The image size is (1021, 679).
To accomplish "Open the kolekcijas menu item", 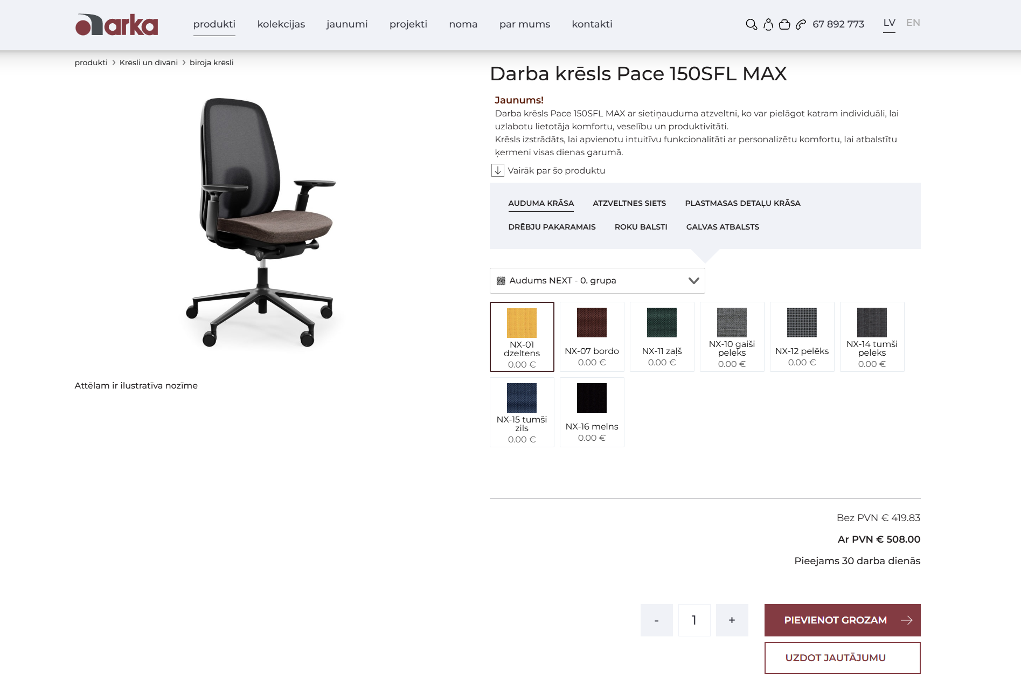I will (281, 24).
